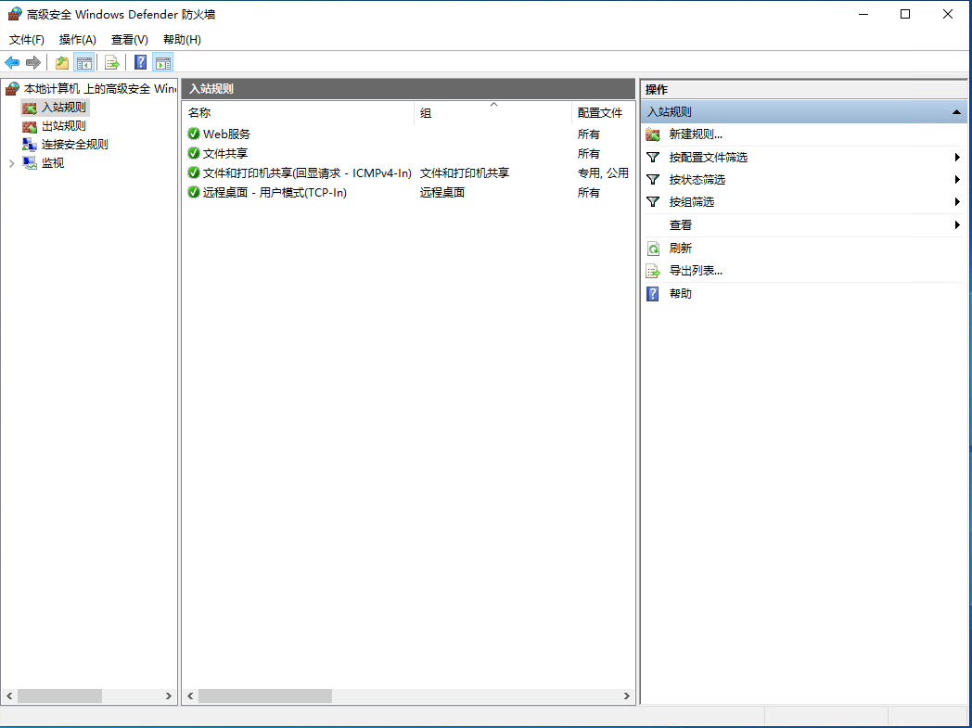Select 监视 in the left tree

[53, 163]
